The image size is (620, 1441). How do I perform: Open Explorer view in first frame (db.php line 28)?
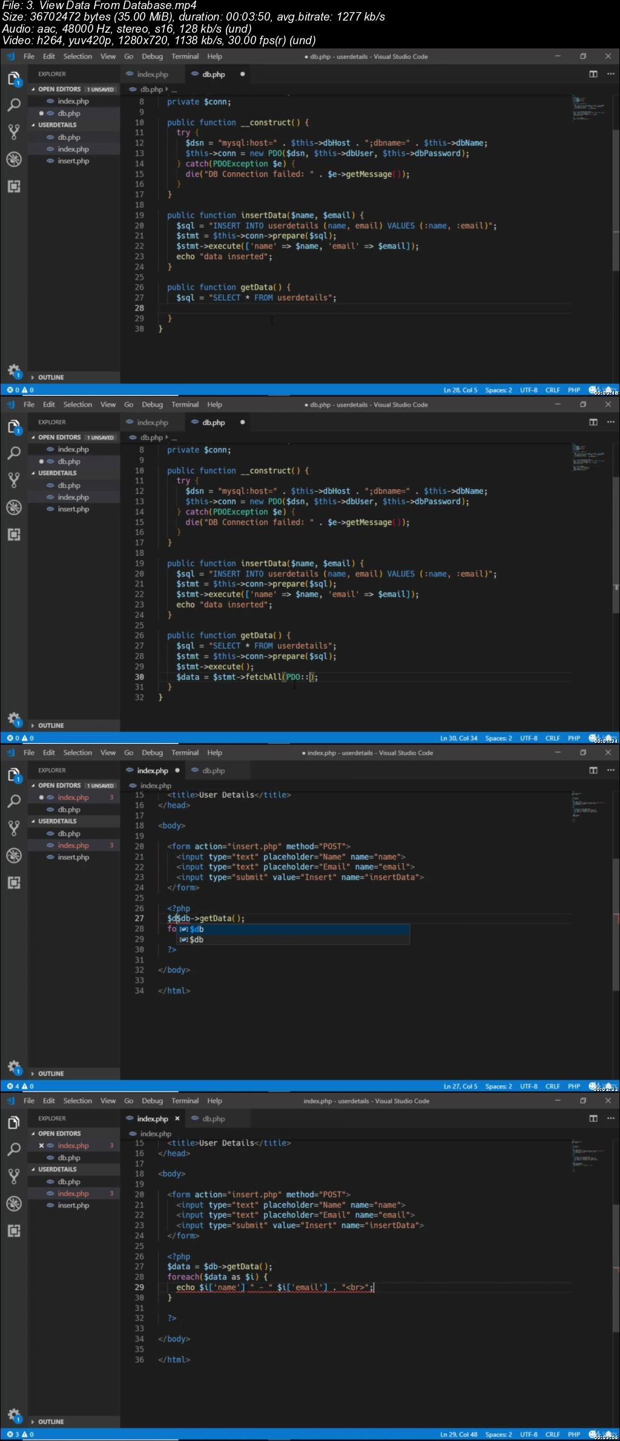(14, 79)
